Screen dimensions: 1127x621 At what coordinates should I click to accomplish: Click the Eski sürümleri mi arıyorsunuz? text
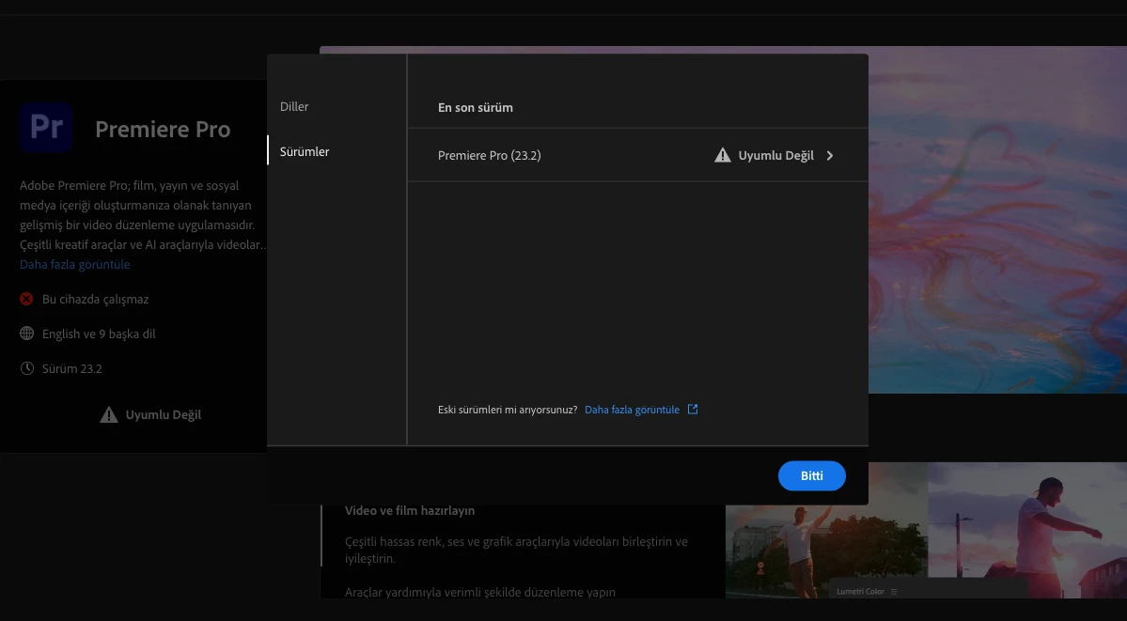pyautogui.click(x=508, y=410)
